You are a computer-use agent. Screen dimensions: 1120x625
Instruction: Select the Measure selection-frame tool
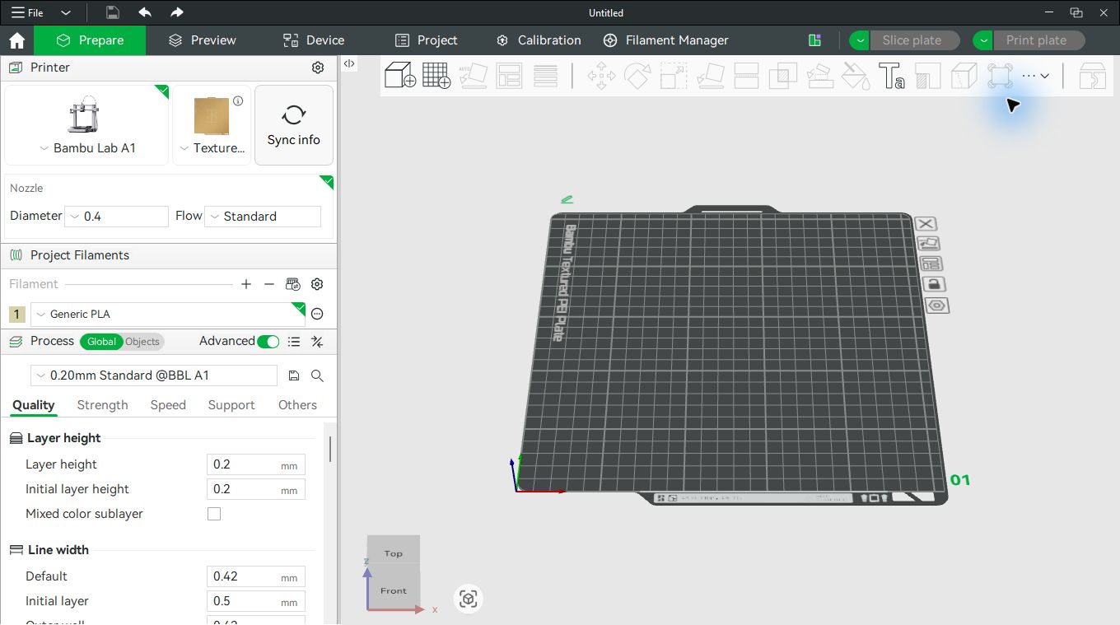(1000, 76)
